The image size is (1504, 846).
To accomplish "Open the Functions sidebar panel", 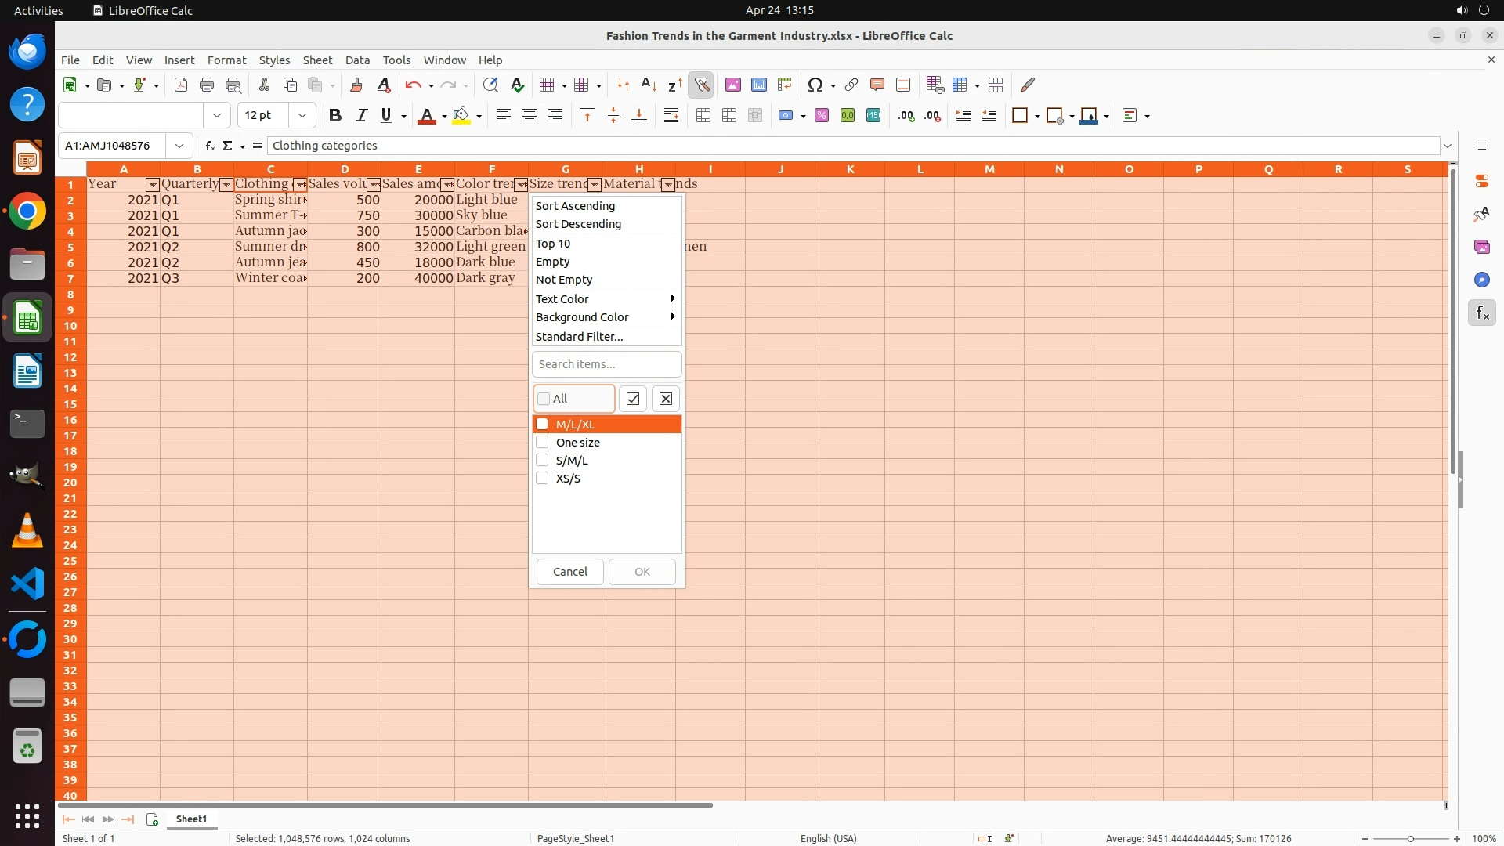I will [x=1481, y=313].
